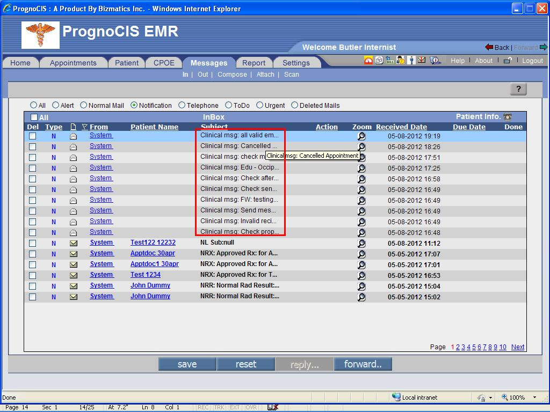Click subject "NL Sub:null"
The height and width of the screenshot is (412, 550).
217,242
